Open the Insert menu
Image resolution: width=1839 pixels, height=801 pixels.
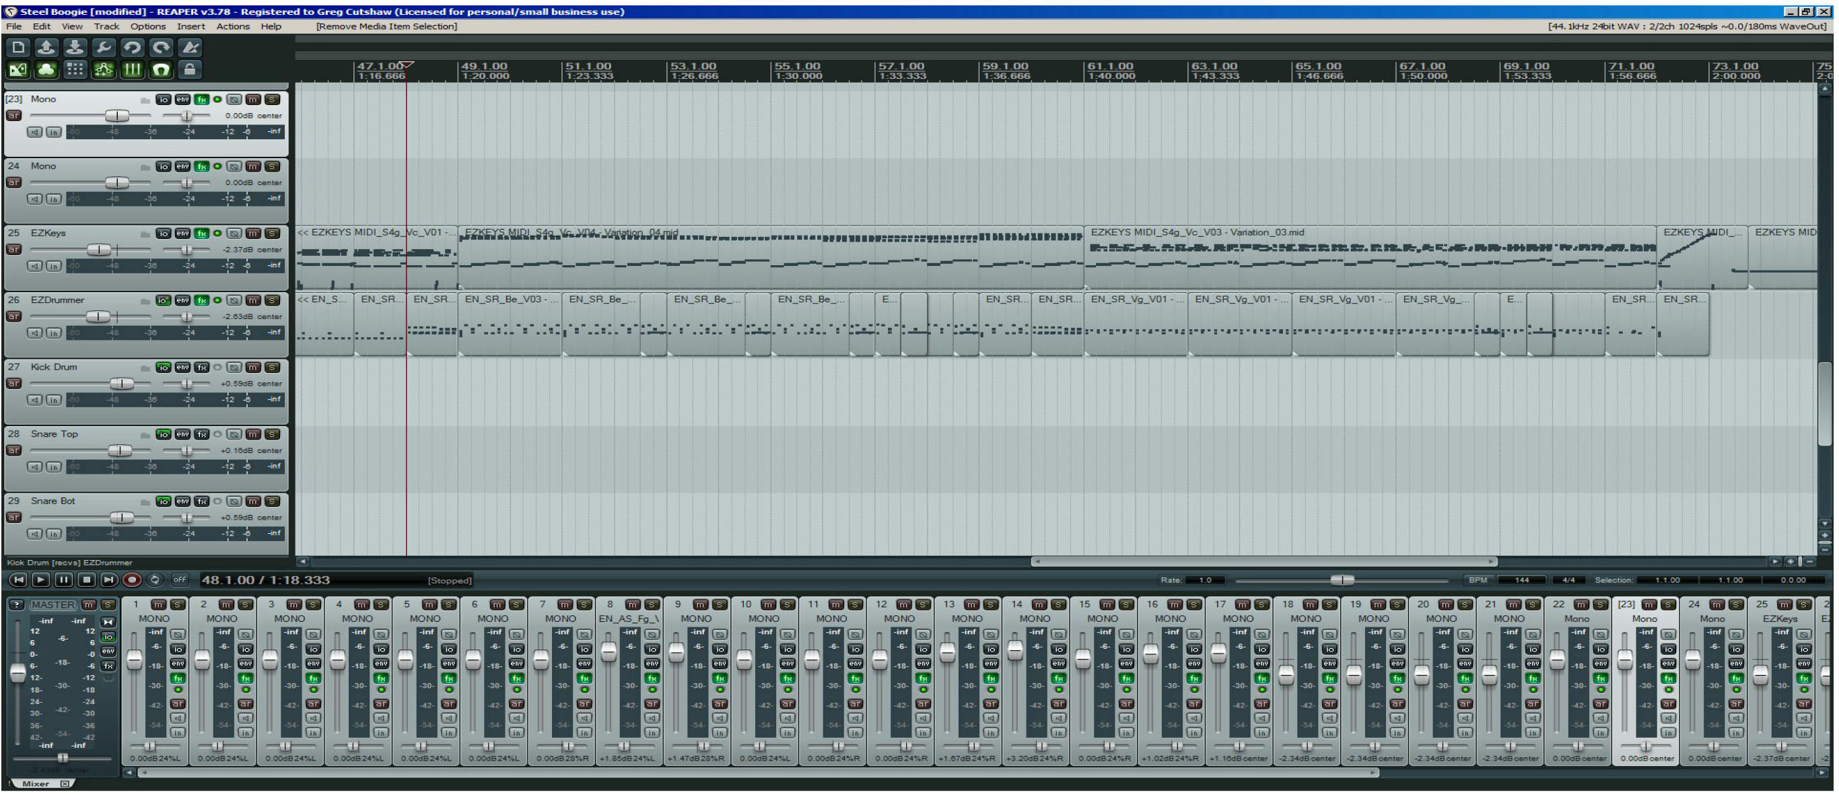[190, 26]
